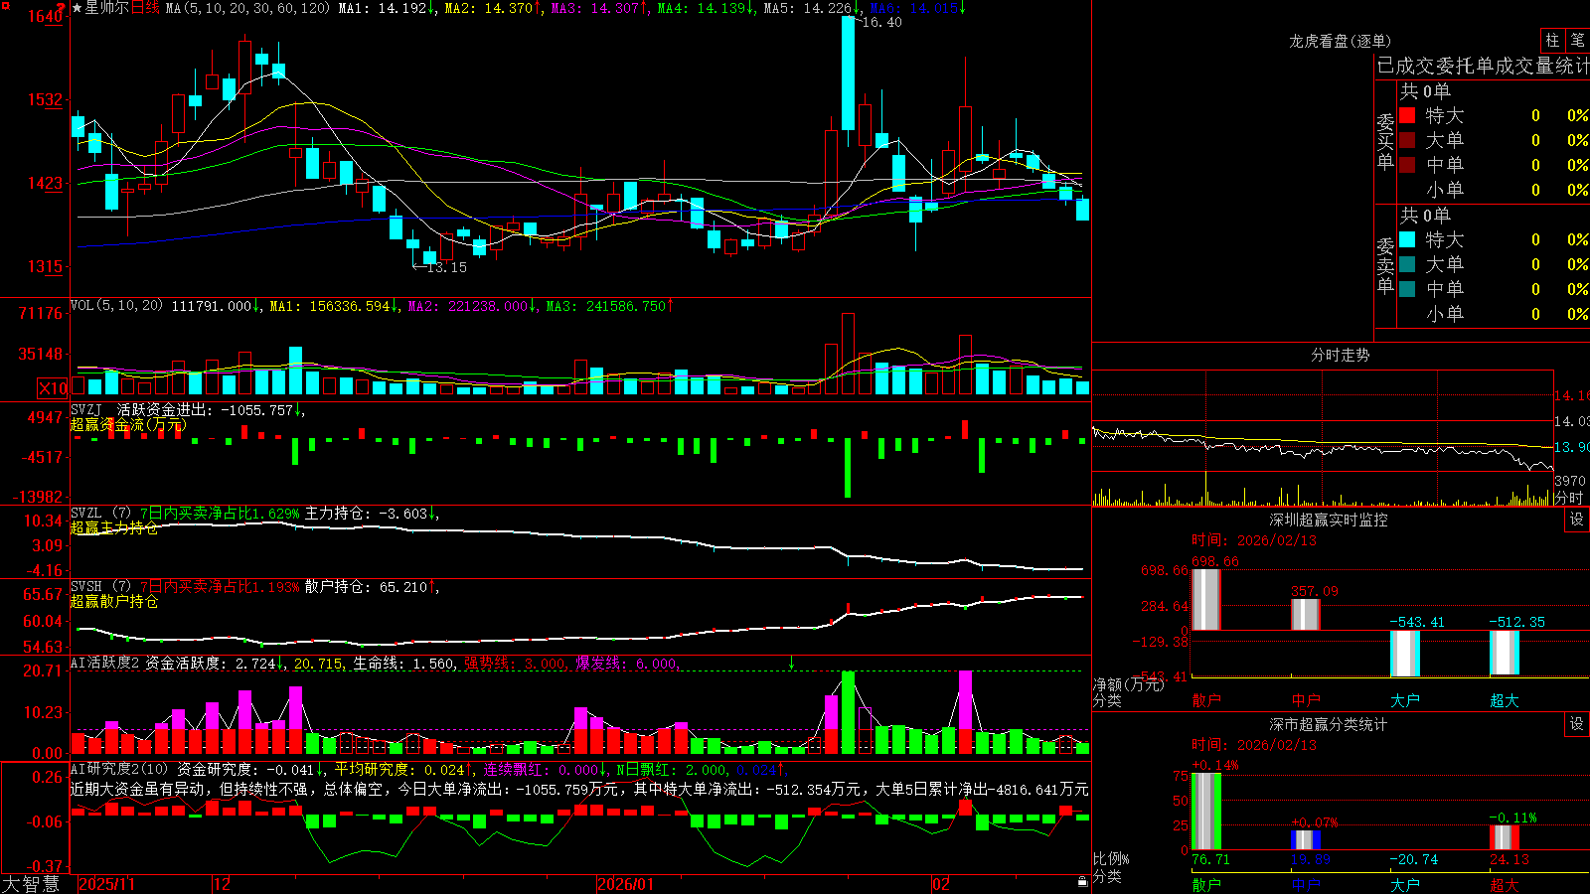Click the 龙虎看盘(逐单) panel title
The height and width of the screenshot is (894, 1590).
click(x=1340, y=41)
